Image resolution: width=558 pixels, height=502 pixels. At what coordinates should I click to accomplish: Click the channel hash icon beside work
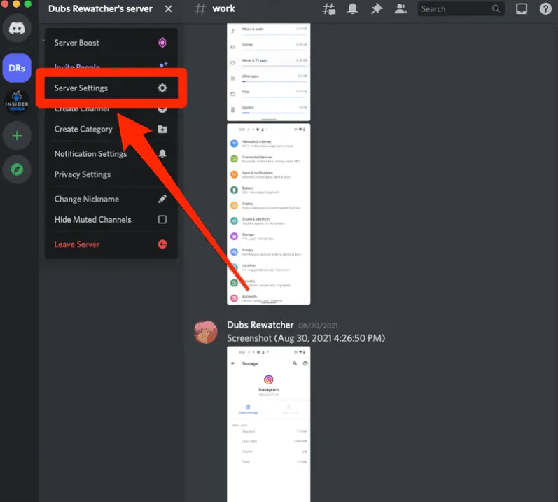(x=200, y=8)
